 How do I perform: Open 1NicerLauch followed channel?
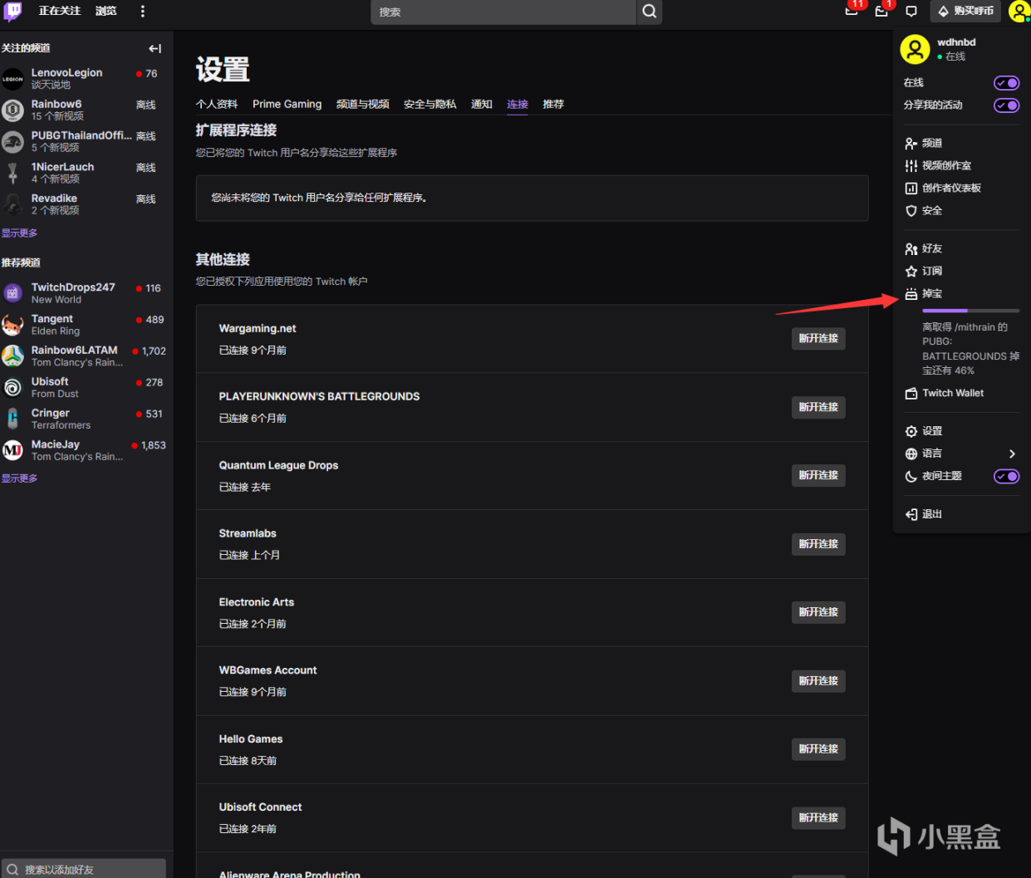(x=86, y=173)
